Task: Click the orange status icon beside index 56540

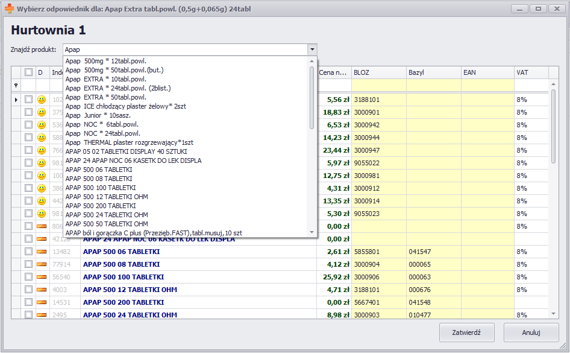Action: [x=42, y=277]
